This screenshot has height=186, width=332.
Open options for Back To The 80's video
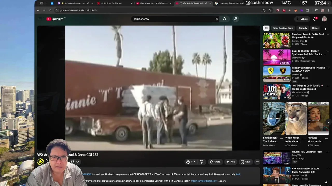[x=328, y=51]
